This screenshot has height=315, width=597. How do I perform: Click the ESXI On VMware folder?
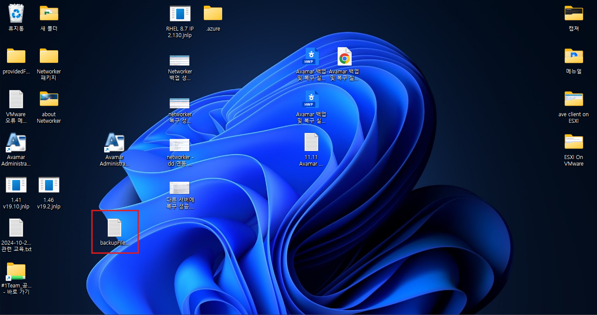pyautogui.click(x=574, y=149)
